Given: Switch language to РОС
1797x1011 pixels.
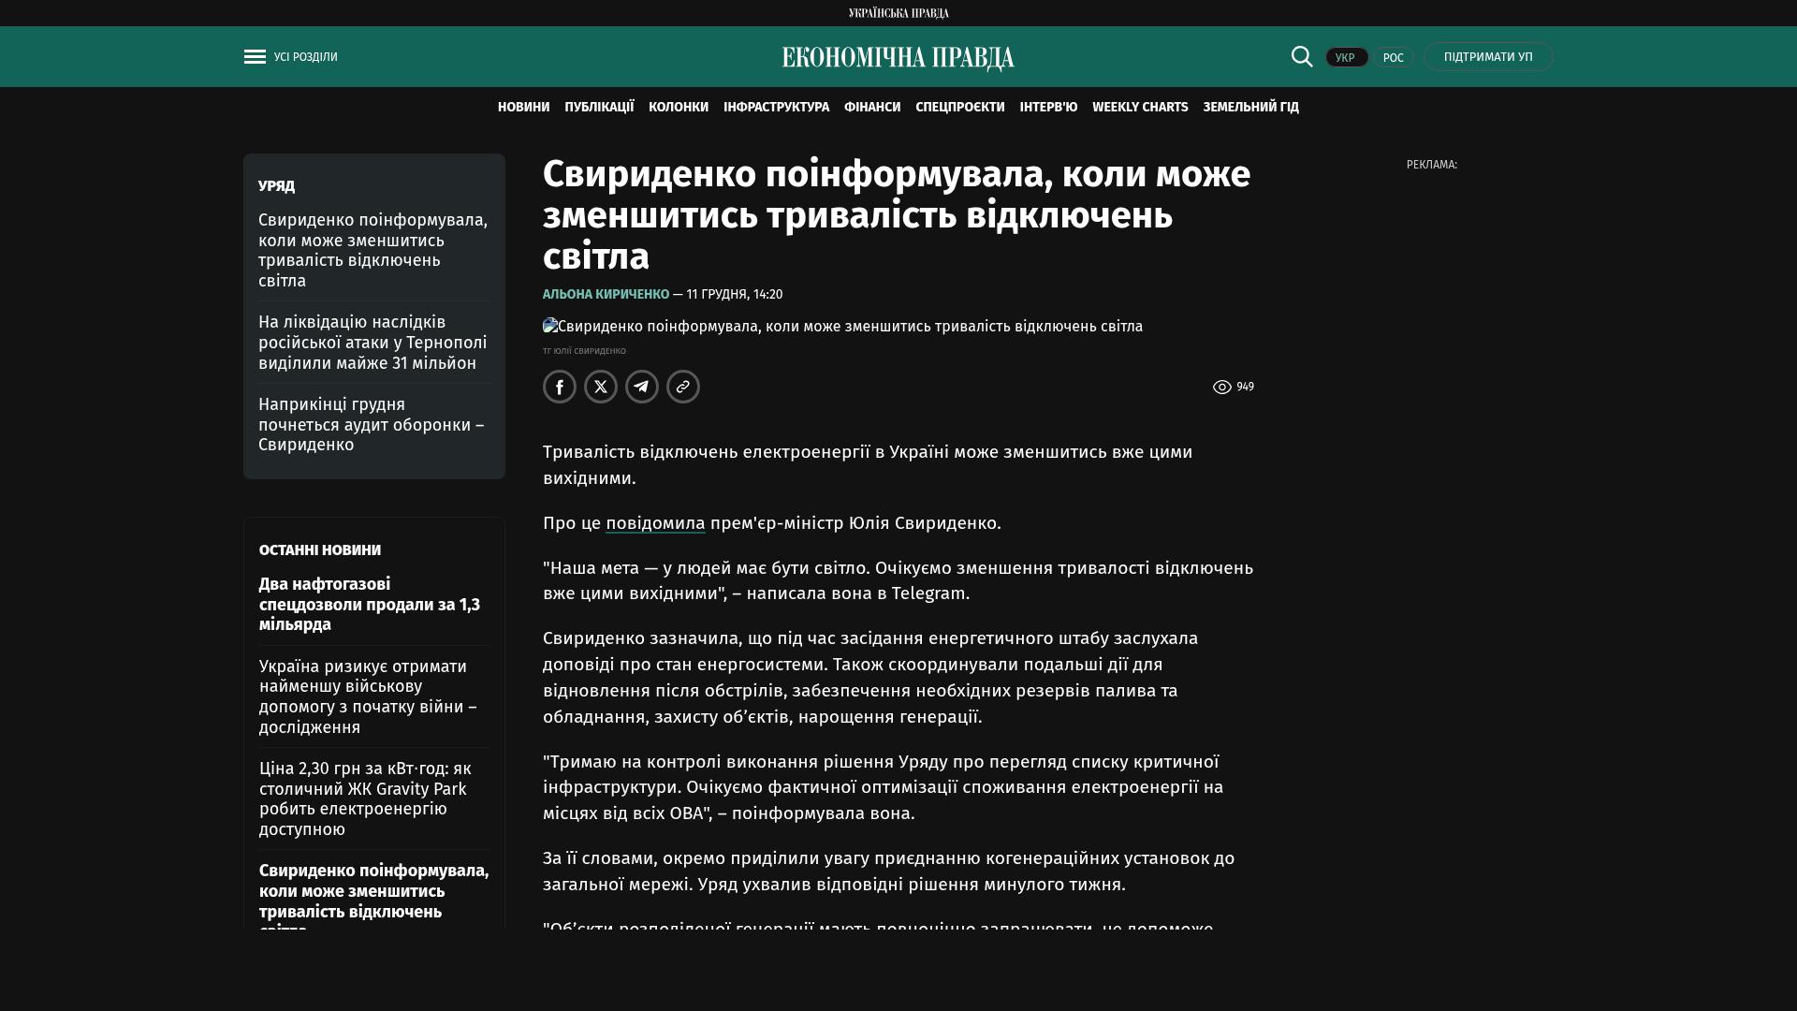Looking at the screenshot, I should [1393, 58].
